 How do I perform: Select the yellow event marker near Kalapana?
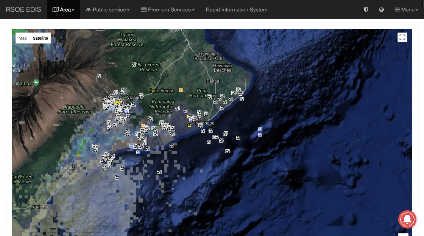tap(189, 125)
